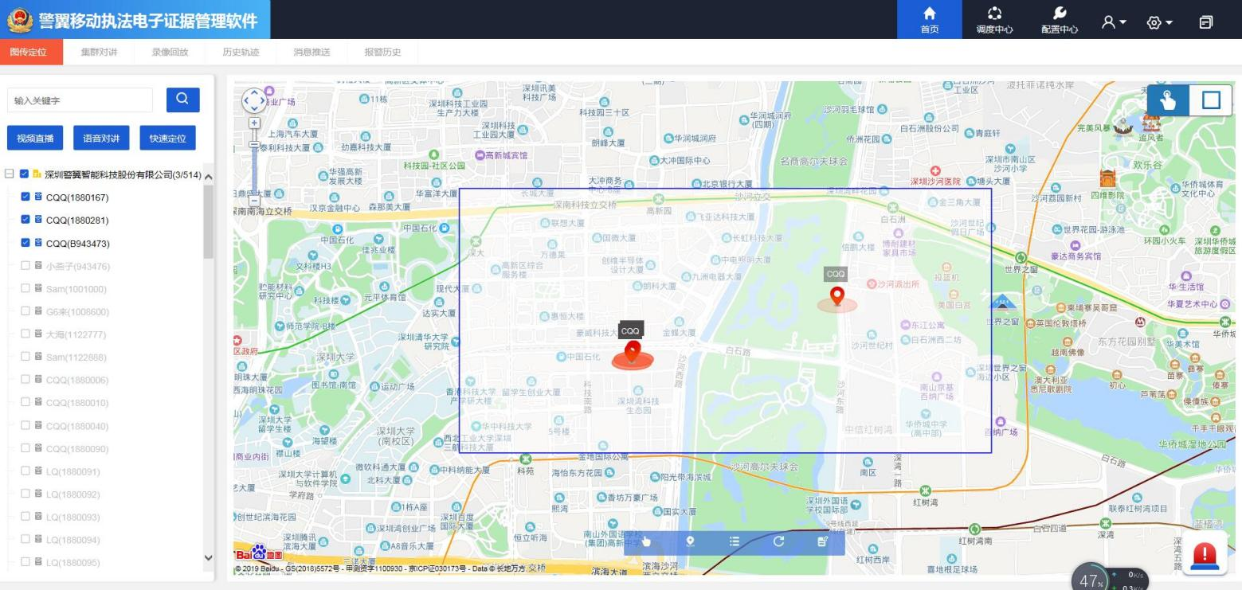
Task: Uncheck the 深圳警翼智能科技 company checkbox
Action: (24, 174)
